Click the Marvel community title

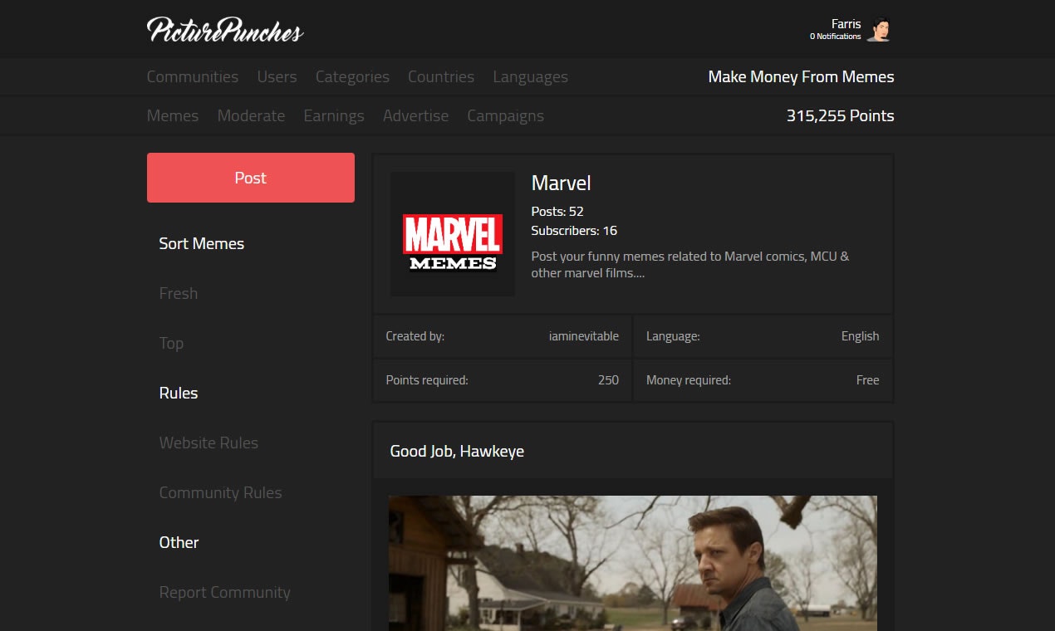tap(561, 183)
